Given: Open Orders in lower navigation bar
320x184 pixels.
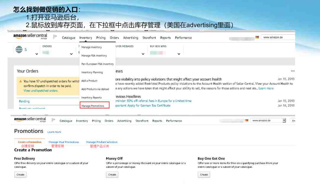Looking at the screenshot, I should (x=109, y=121).
